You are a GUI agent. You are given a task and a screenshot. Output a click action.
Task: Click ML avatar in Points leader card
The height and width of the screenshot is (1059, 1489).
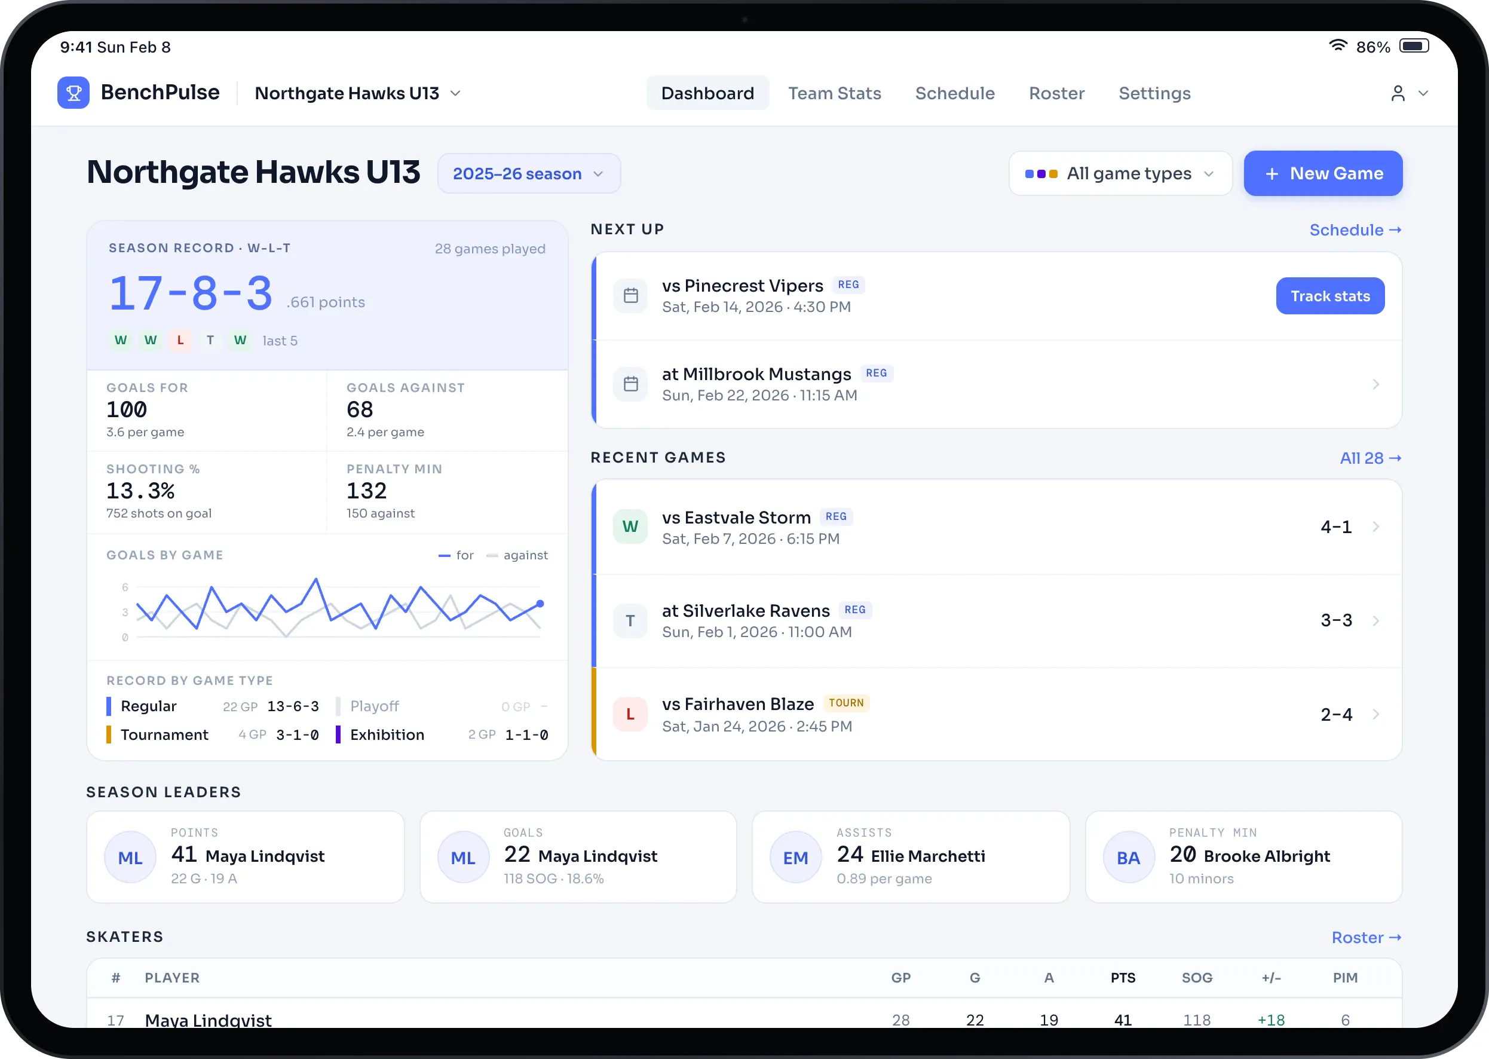[130, 858]
